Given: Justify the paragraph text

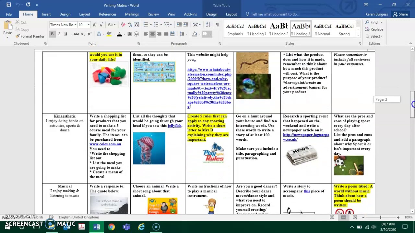Looking at the screenshot, I should 166,34.
